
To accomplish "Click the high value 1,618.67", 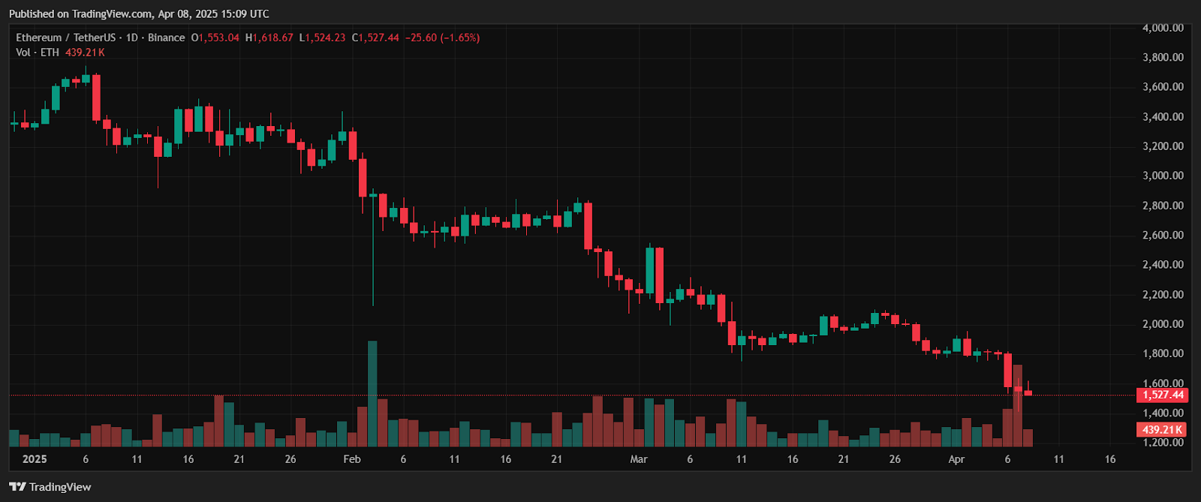I will coord(273,38).
